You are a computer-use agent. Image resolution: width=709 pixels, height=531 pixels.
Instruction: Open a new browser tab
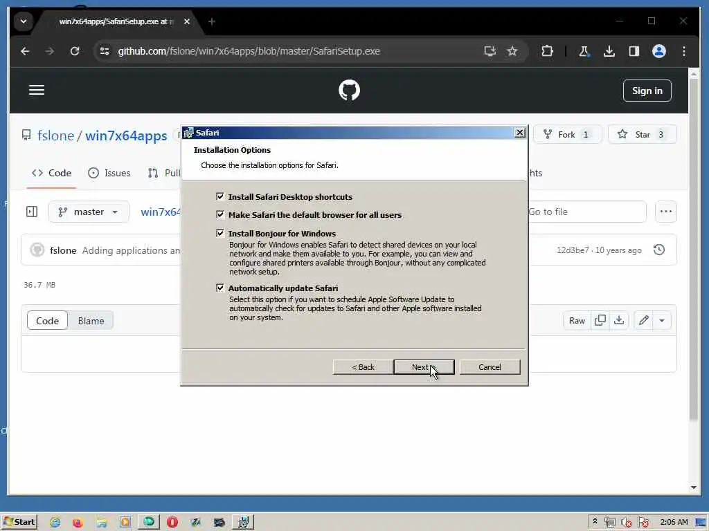coord(212,21)
